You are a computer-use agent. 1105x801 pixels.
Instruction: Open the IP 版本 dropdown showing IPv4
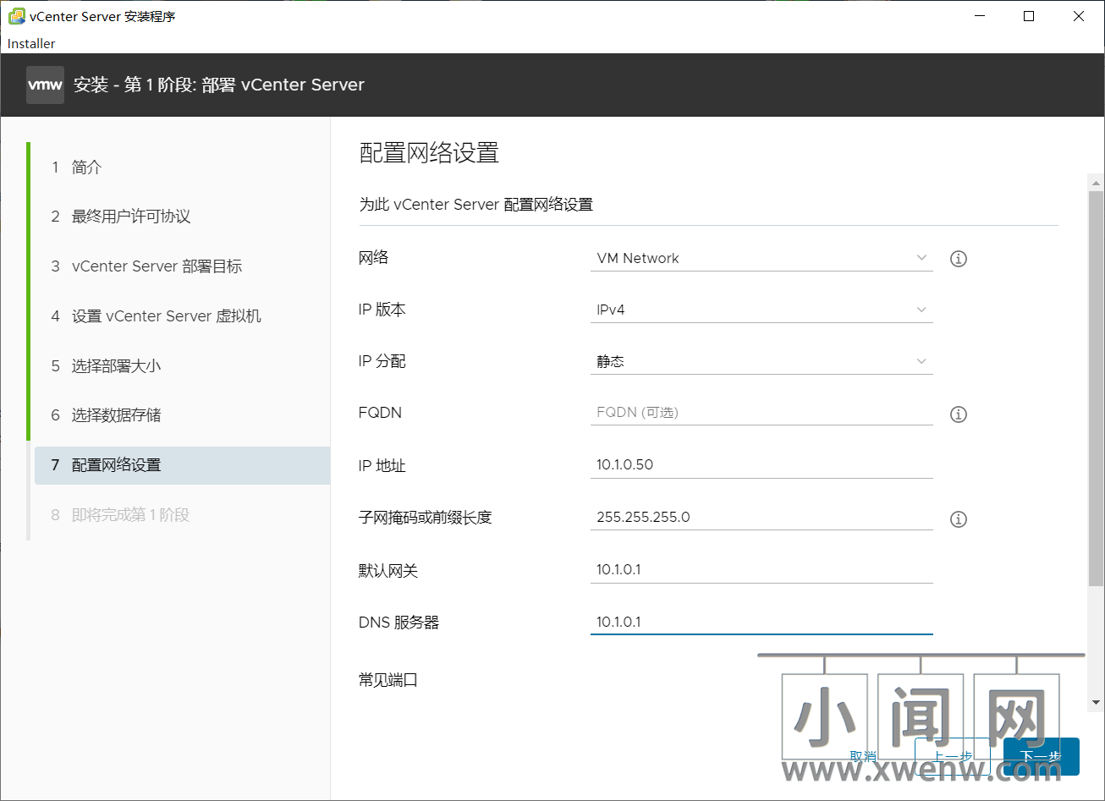(761, 310)
